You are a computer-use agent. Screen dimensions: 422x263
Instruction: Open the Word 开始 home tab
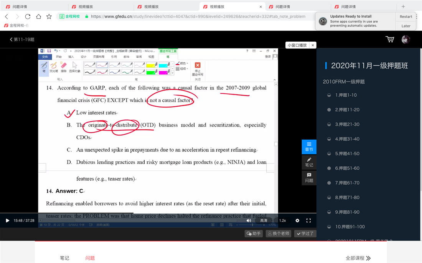click(x=59, y=57)
